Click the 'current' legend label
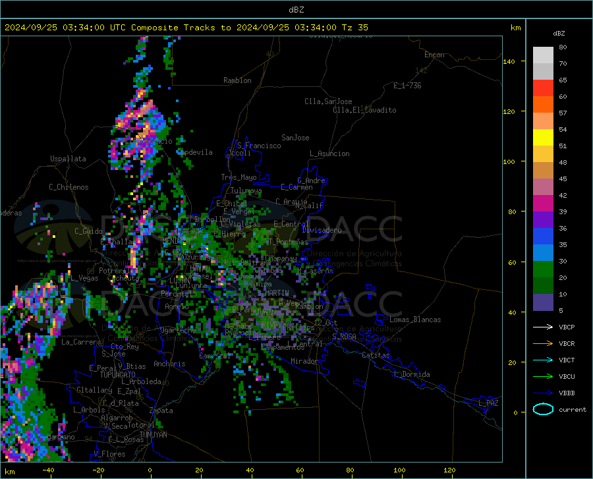593x479 pixels. tap(573, 409)
